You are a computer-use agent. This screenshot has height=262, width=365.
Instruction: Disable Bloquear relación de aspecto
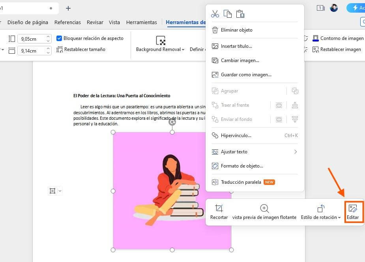[x=59, y=38]
